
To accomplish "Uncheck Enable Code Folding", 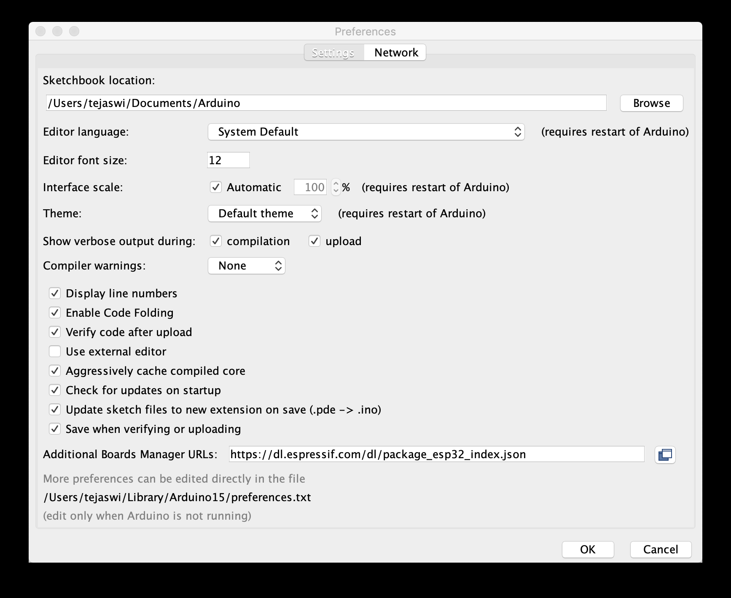I will (55, 312).
